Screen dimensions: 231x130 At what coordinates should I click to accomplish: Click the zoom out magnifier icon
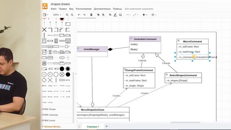pyautogui.click(x=72, y=15)
